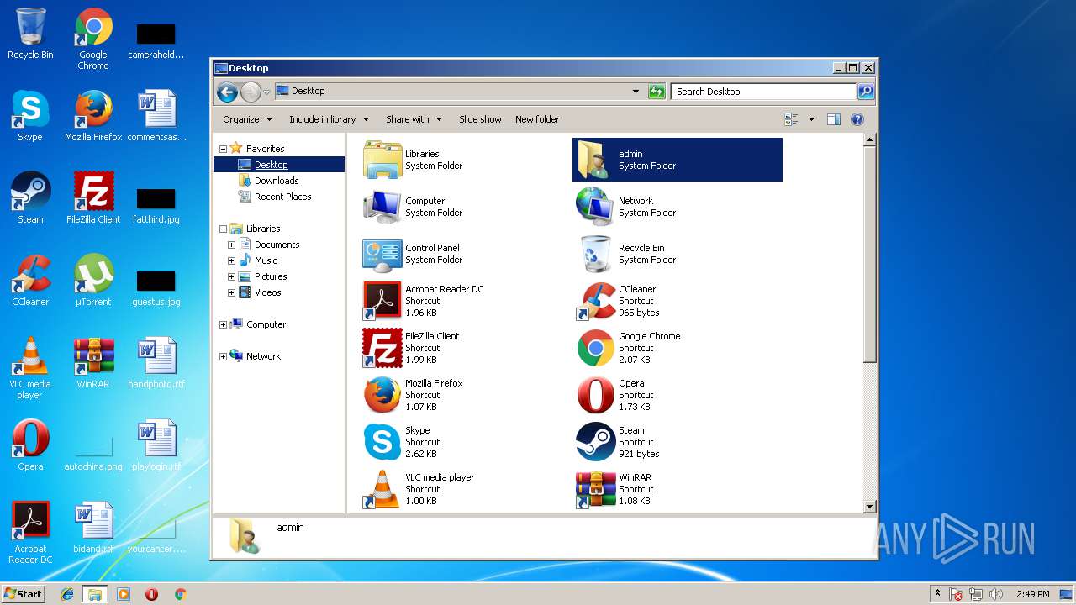This screenshot has width=1076, height=605.
Task: Click New folder toolbar button
Action: pyautogui.click(x=537, y=119)
